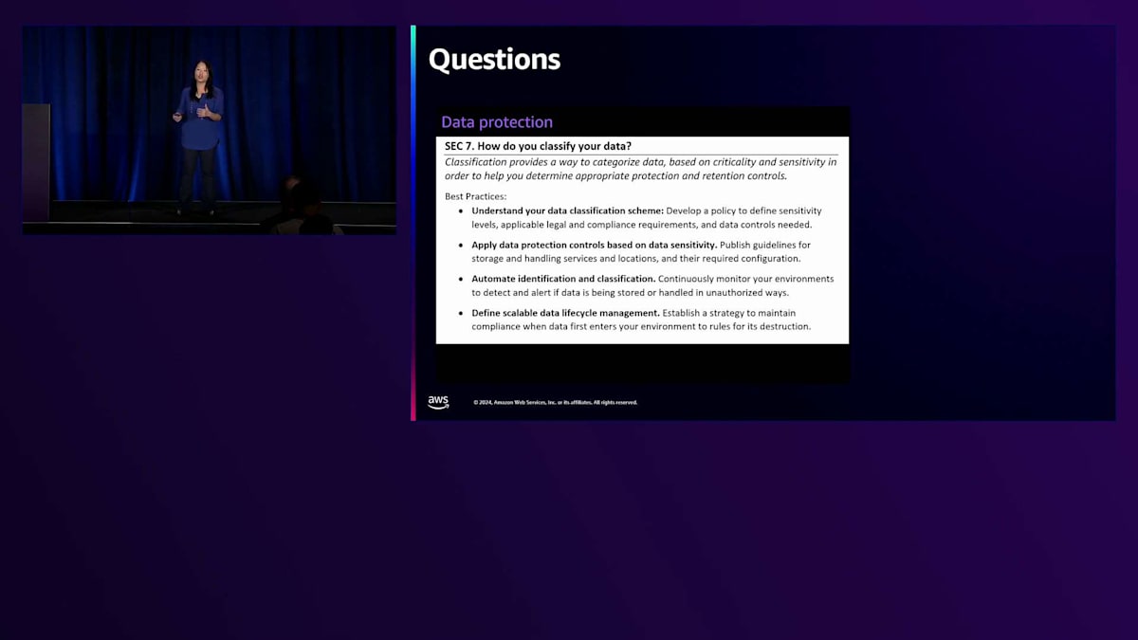
Task: Click the "Questions" slide title
Action: coord(494,60)
